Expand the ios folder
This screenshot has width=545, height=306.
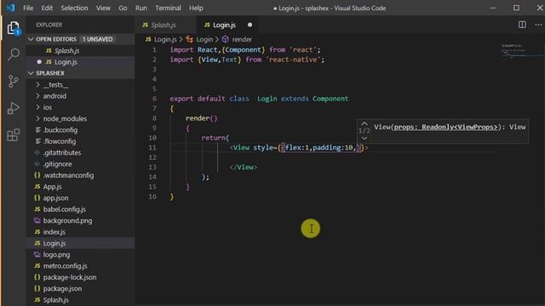pyautogui.click(x=37, y=107)
